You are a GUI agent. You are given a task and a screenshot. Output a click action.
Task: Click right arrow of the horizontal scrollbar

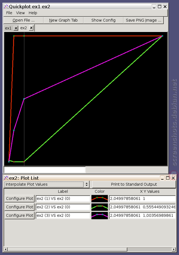click(174, 249)
